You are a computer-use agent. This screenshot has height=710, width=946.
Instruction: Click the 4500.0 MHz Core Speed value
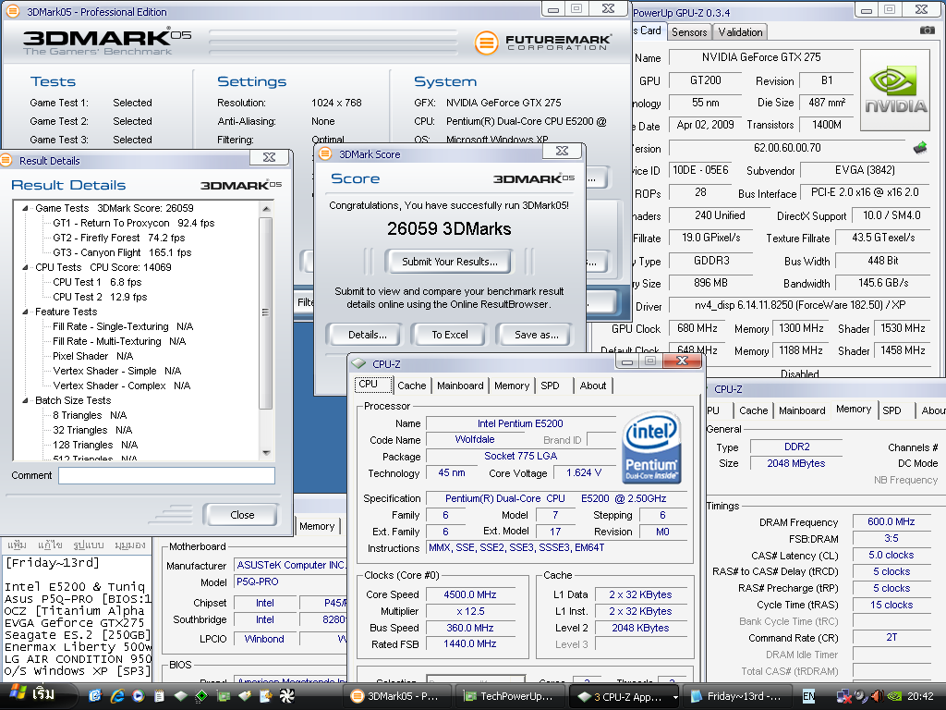click(x=470, y=594)
